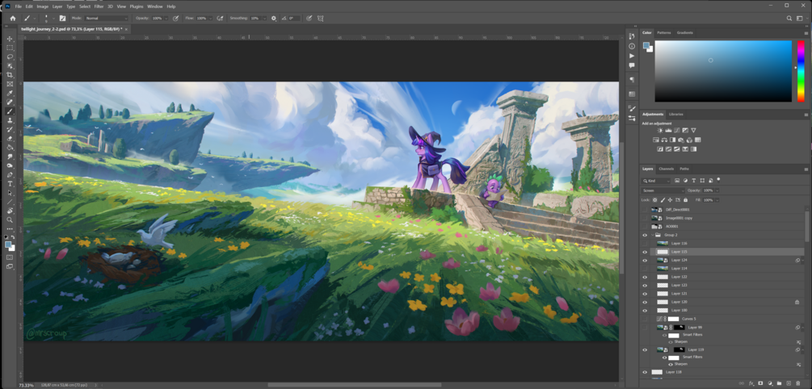Select the Crop tool
Viewport: 812px width, 389px height.
coord(10,75)
